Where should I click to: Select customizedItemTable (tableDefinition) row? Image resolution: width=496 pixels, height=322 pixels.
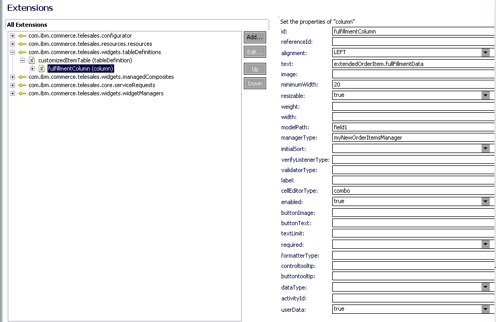[85, 60]
